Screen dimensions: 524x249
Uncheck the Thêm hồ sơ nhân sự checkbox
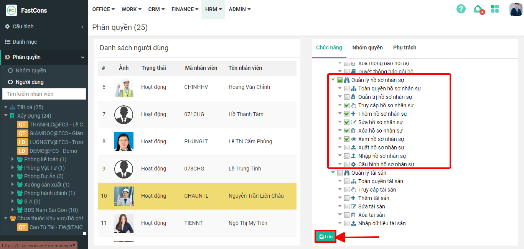pyautogui.click(x=347, y=114)
